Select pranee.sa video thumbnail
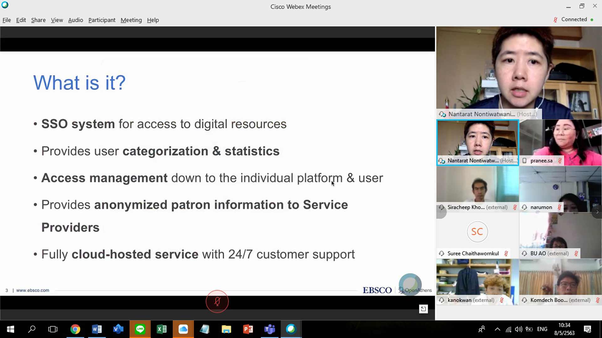 point(560,142)
